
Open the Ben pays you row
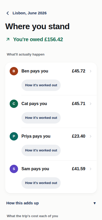click(51, 71)
